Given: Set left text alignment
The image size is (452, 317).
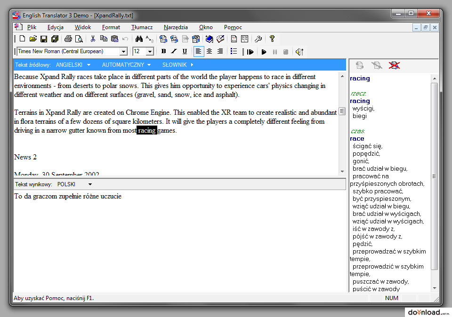Looking at the screenshot, I should (199, 52).
